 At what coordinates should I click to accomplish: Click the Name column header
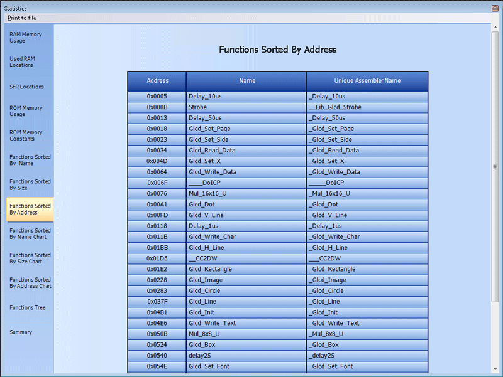(246, 81)
